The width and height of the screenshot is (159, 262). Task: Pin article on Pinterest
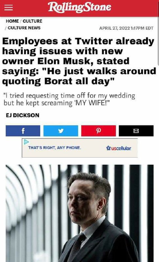pyautogui.click(x=98, y=131)
